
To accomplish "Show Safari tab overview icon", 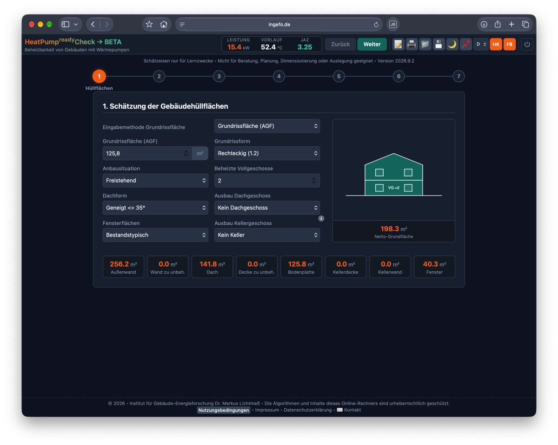I will tap(525, 24).
